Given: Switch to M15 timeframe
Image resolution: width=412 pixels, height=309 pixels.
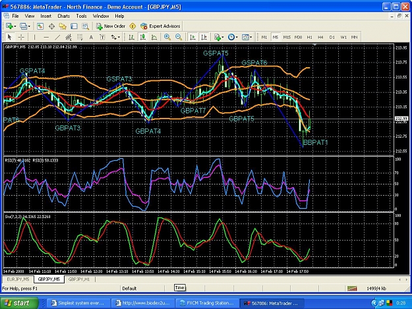Looking at the screenshot, I should [287, 37].
